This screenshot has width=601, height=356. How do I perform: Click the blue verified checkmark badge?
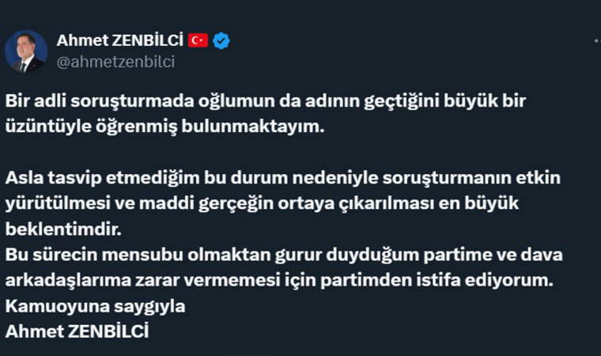coord(221,41)
